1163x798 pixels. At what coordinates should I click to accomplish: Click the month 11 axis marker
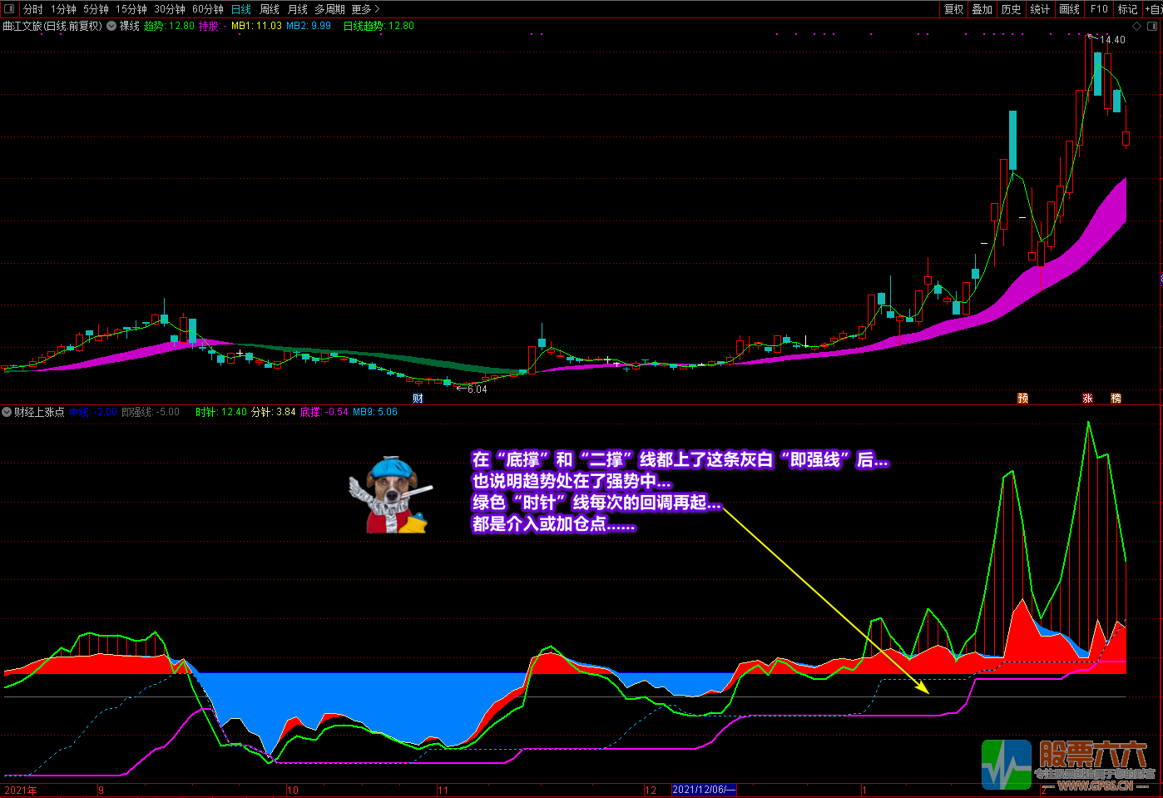click(443, 791)
